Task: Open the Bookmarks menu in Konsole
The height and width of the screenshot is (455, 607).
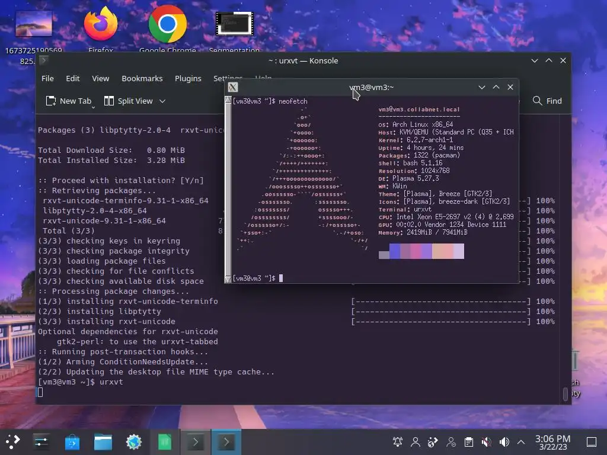Action: click(142, 79)
